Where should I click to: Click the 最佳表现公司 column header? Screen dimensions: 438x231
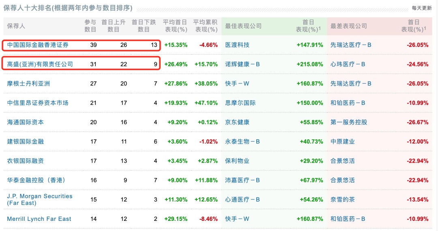[243, 26]
